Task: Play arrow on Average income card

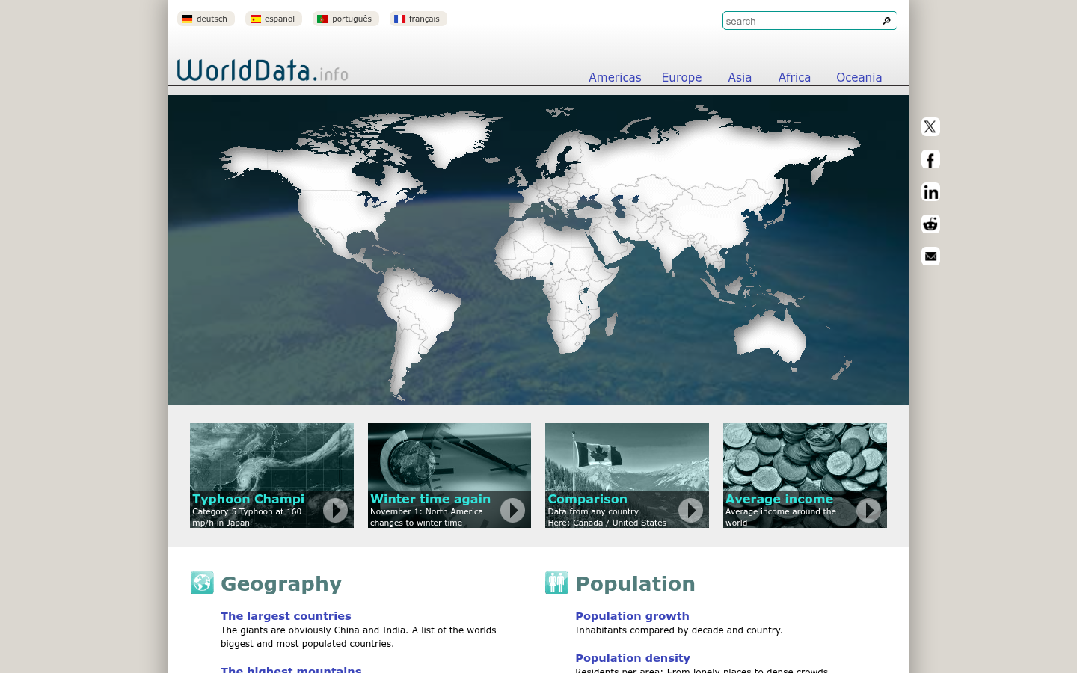Action: [868, 510]
